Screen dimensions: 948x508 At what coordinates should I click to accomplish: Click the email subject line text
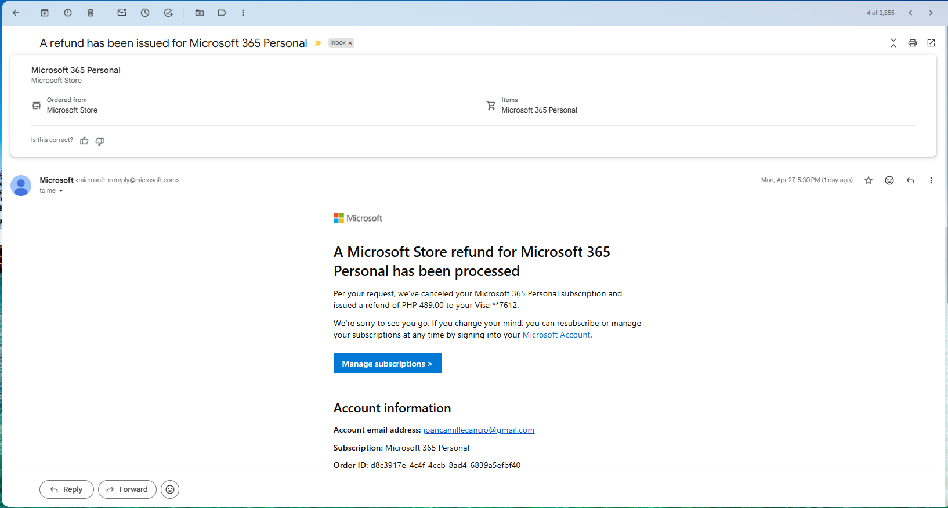[x=173, y=43]
